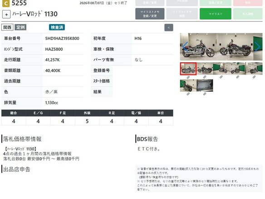
Task: Select the rear-view motorcycle thumbnail in second row
Action: point(188,85)
